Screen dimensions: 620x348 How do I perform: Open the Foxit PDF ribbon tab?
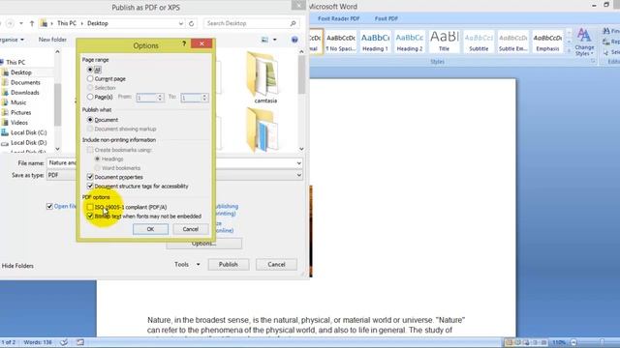tap(387, 18)
